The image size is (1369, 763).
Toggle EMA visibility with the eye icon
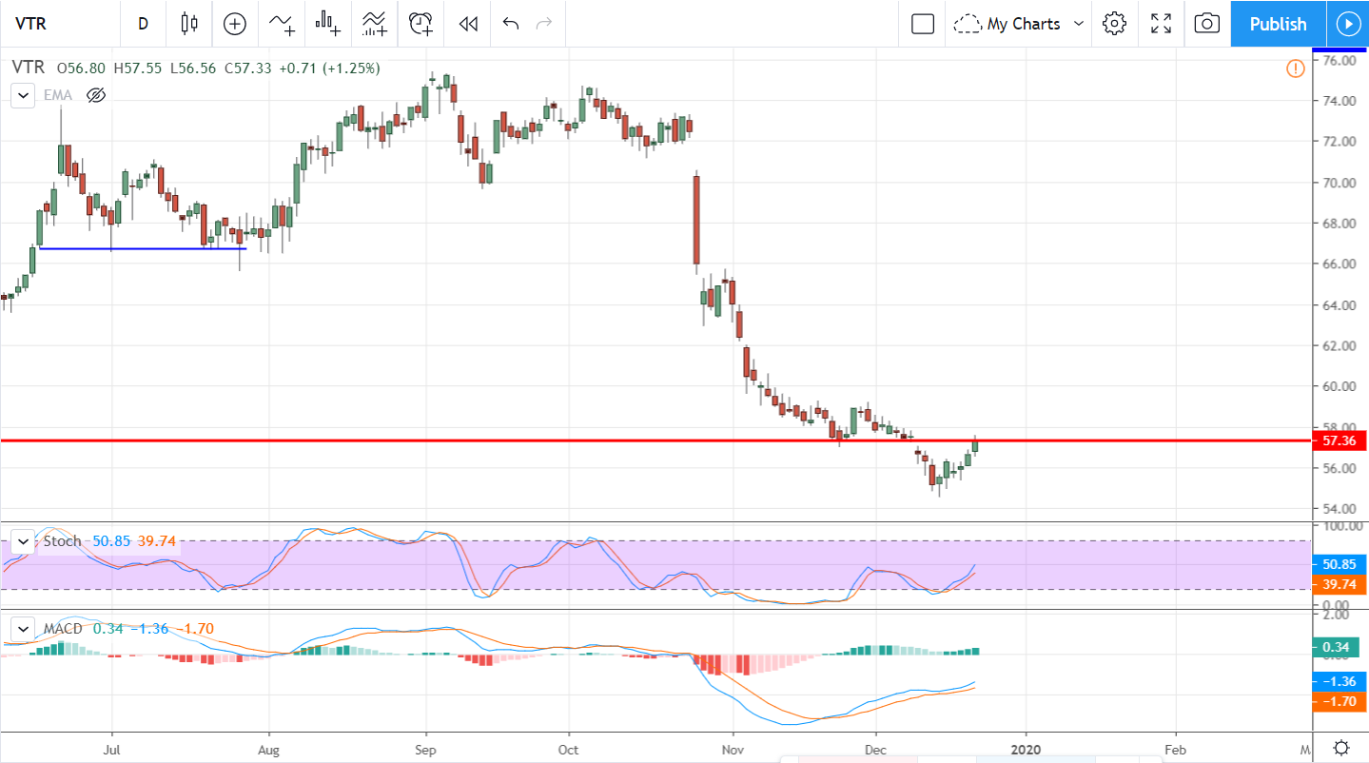tap(95, 95)
